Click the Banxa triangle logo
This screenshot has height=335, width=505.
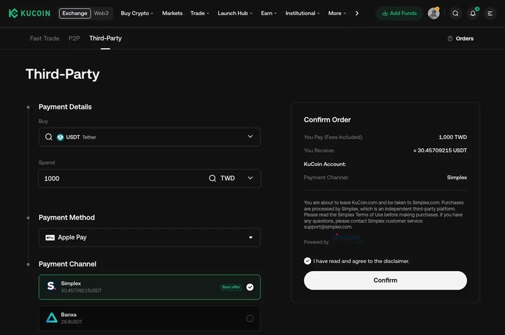click(x=50, y=318)
